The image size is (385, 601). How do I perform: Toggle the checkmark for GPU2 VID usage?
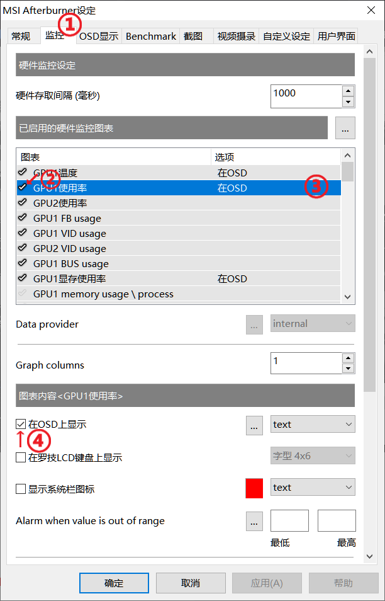23,248
